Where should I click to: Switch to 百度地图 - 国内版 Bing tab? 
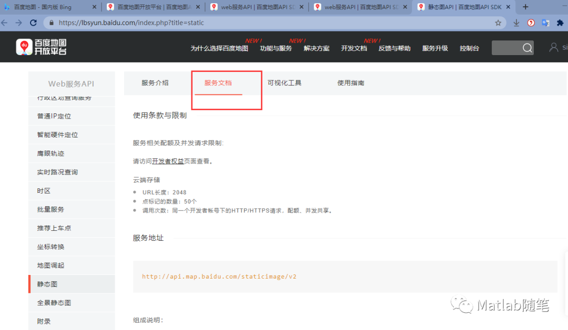[49, 7]
